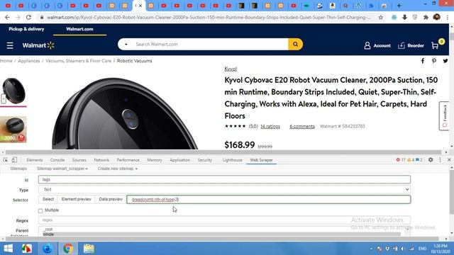Open the Walmart hamburger menu
This screenshot has width=454, height=255.
[10, 45]
